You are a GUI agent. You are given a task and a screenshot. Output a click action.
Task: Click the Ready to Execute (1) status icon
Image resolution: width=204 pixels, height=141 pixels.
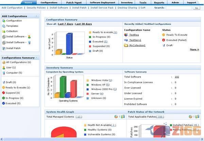(3, 88)
